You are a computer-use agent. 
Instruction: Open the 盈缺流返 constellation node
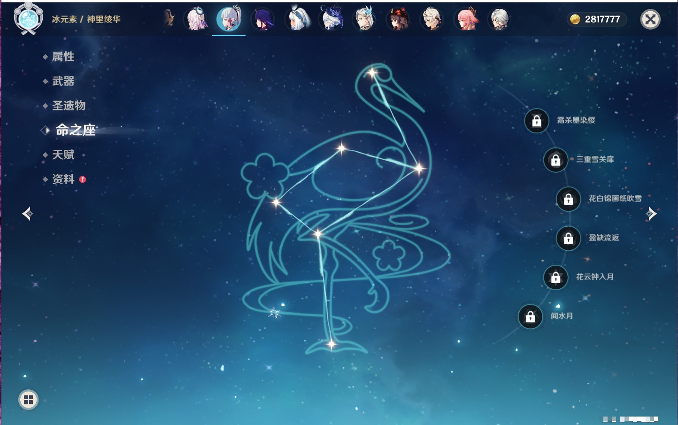[568, 239]
